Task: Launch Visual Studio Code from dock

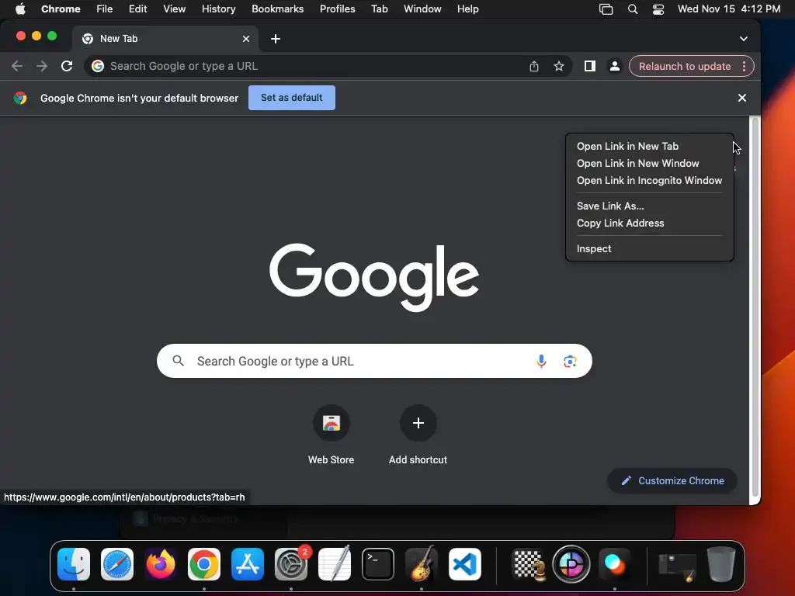Action: point(465,564)
